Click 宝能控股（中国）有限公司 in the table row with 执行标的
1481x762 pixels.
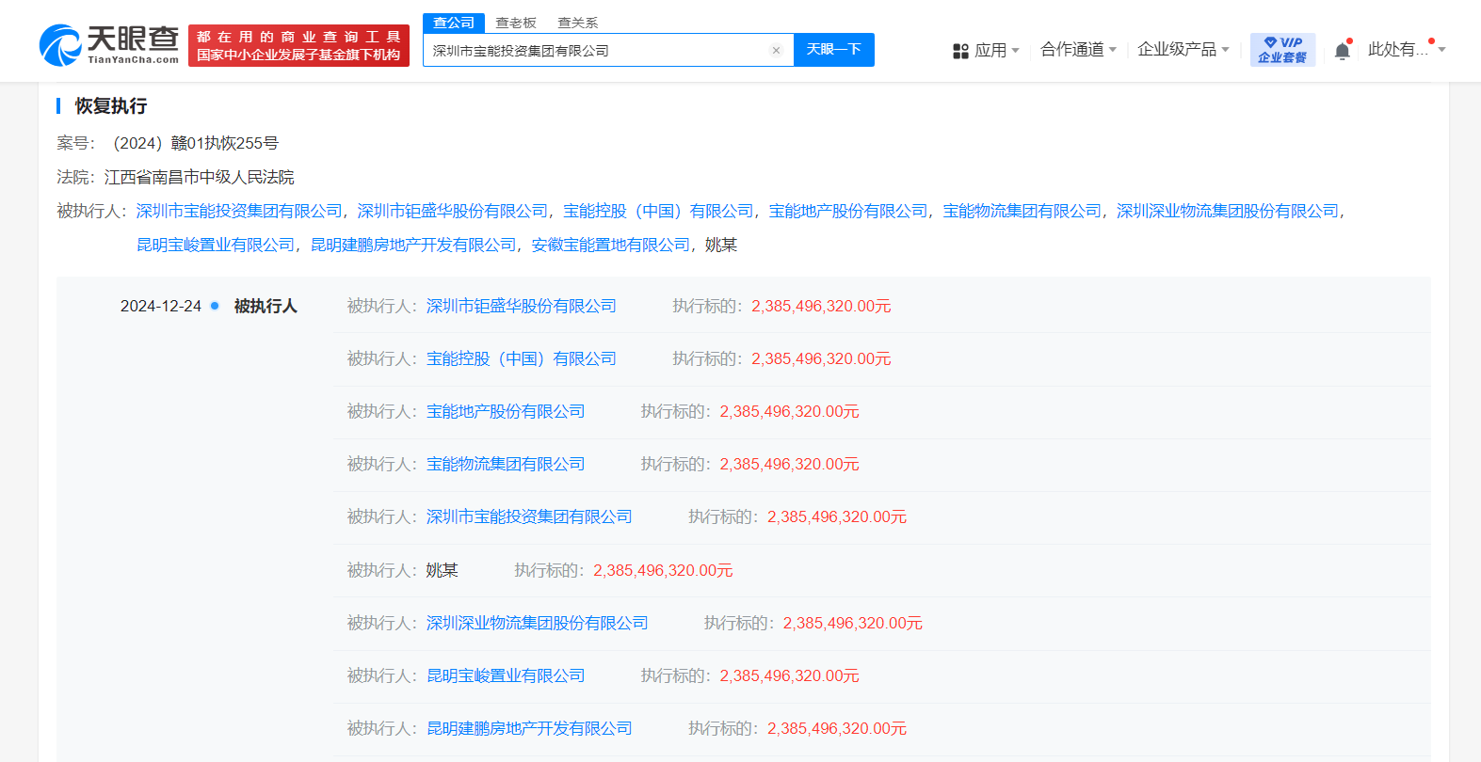coord(522,358)
